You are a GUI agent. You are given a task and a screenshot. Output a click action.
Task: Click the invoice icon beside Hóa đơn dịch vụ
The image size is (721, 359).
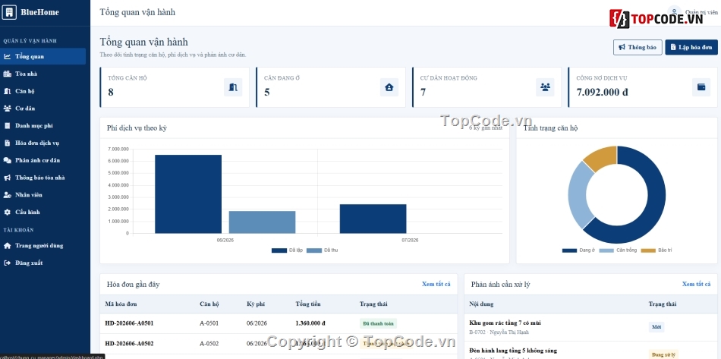click(7, 143)
